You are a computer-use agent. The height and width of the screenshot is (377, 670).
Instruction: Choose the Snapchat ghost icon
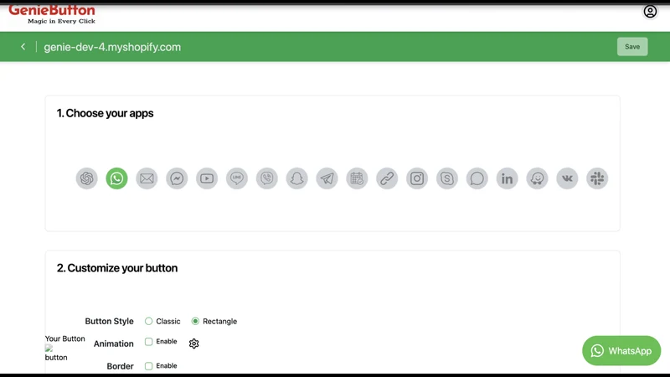click(297, 178)
